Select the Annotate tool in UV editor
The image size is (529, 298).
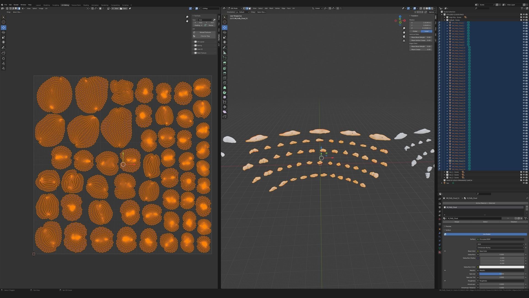click(4, 48)
